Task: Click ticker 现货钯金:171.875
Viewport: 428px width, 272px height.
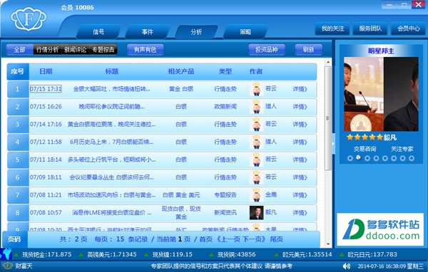Action: tap(46, 255)
